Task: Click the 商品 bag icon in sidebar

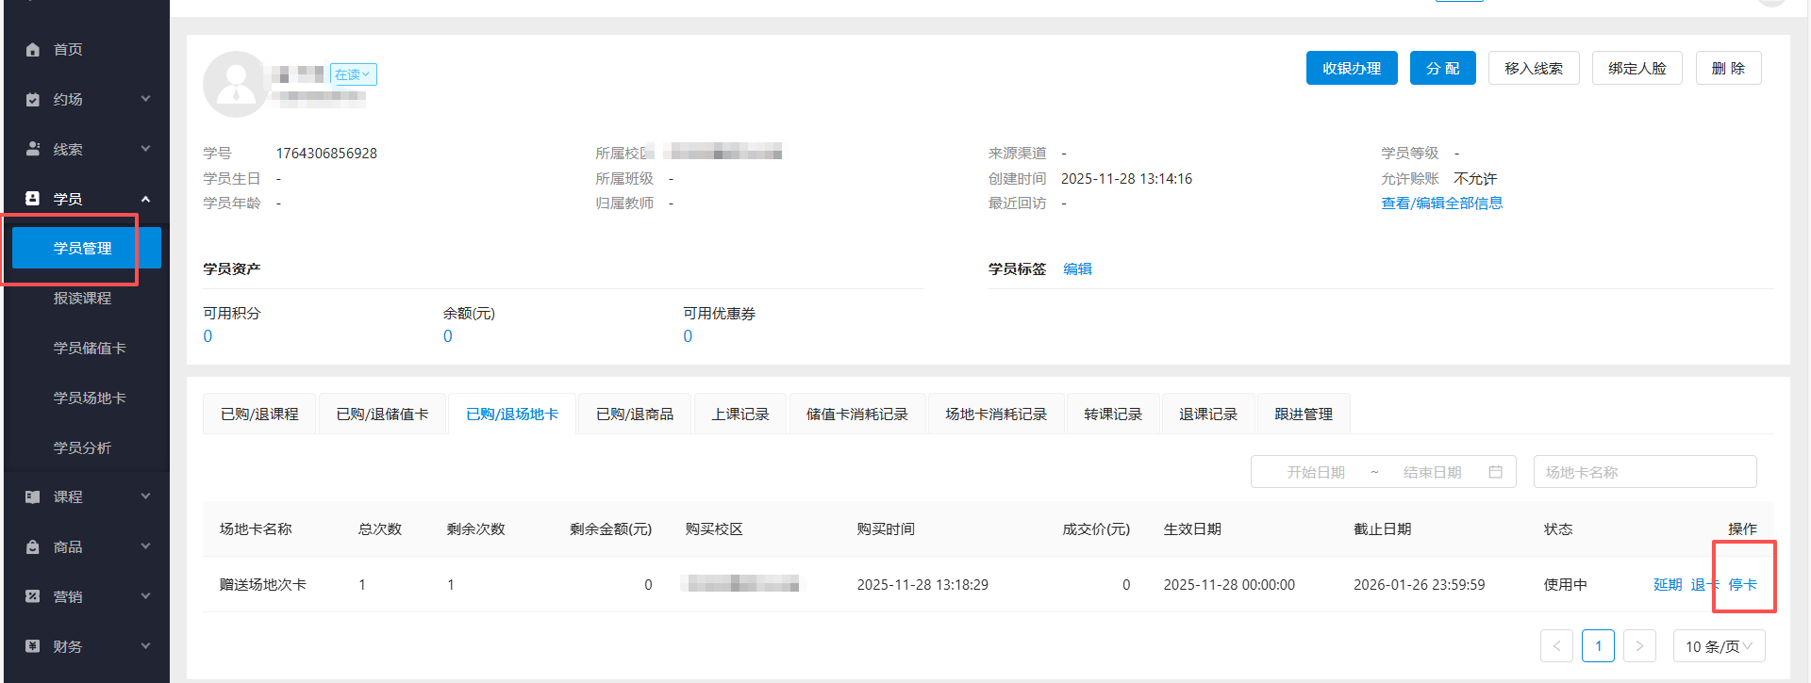Action: [x=33, y=546]
